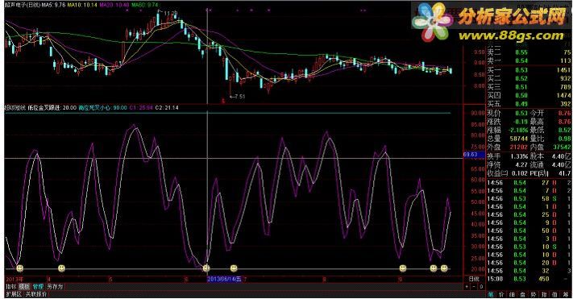The image size is (573, 299).
Task: Click the smiley buy-signal marker at the 2013/06/14 cursor
Action: pos(206,268)
